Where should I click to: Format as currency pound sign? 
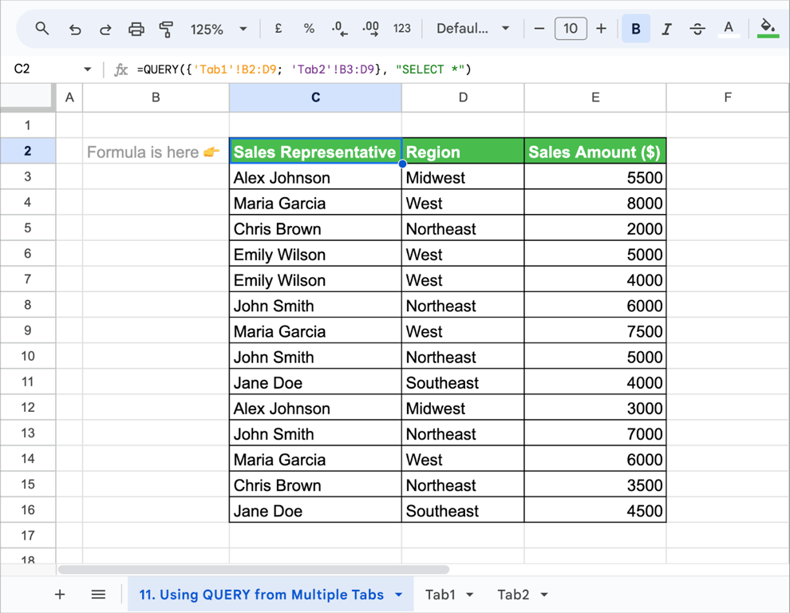(278, 29)
